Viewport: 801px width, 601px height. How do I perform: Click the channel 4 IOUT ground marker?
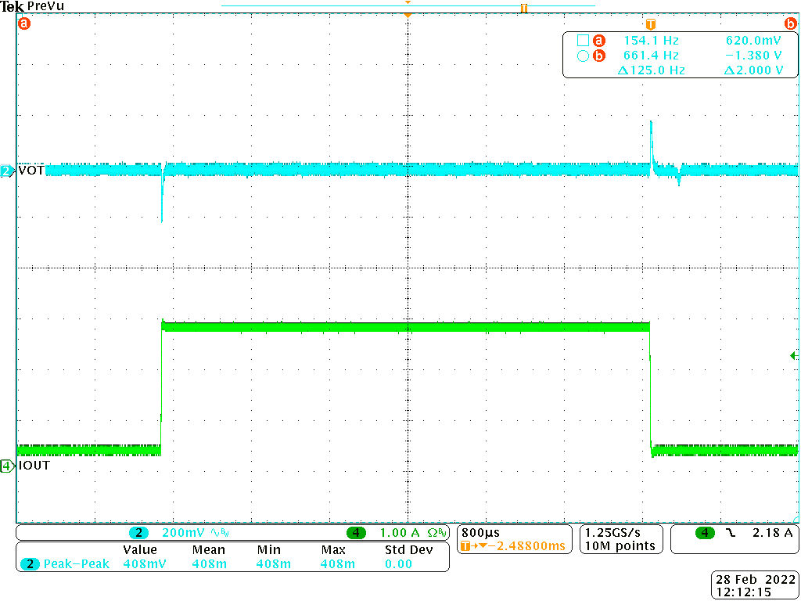[7, 466]
